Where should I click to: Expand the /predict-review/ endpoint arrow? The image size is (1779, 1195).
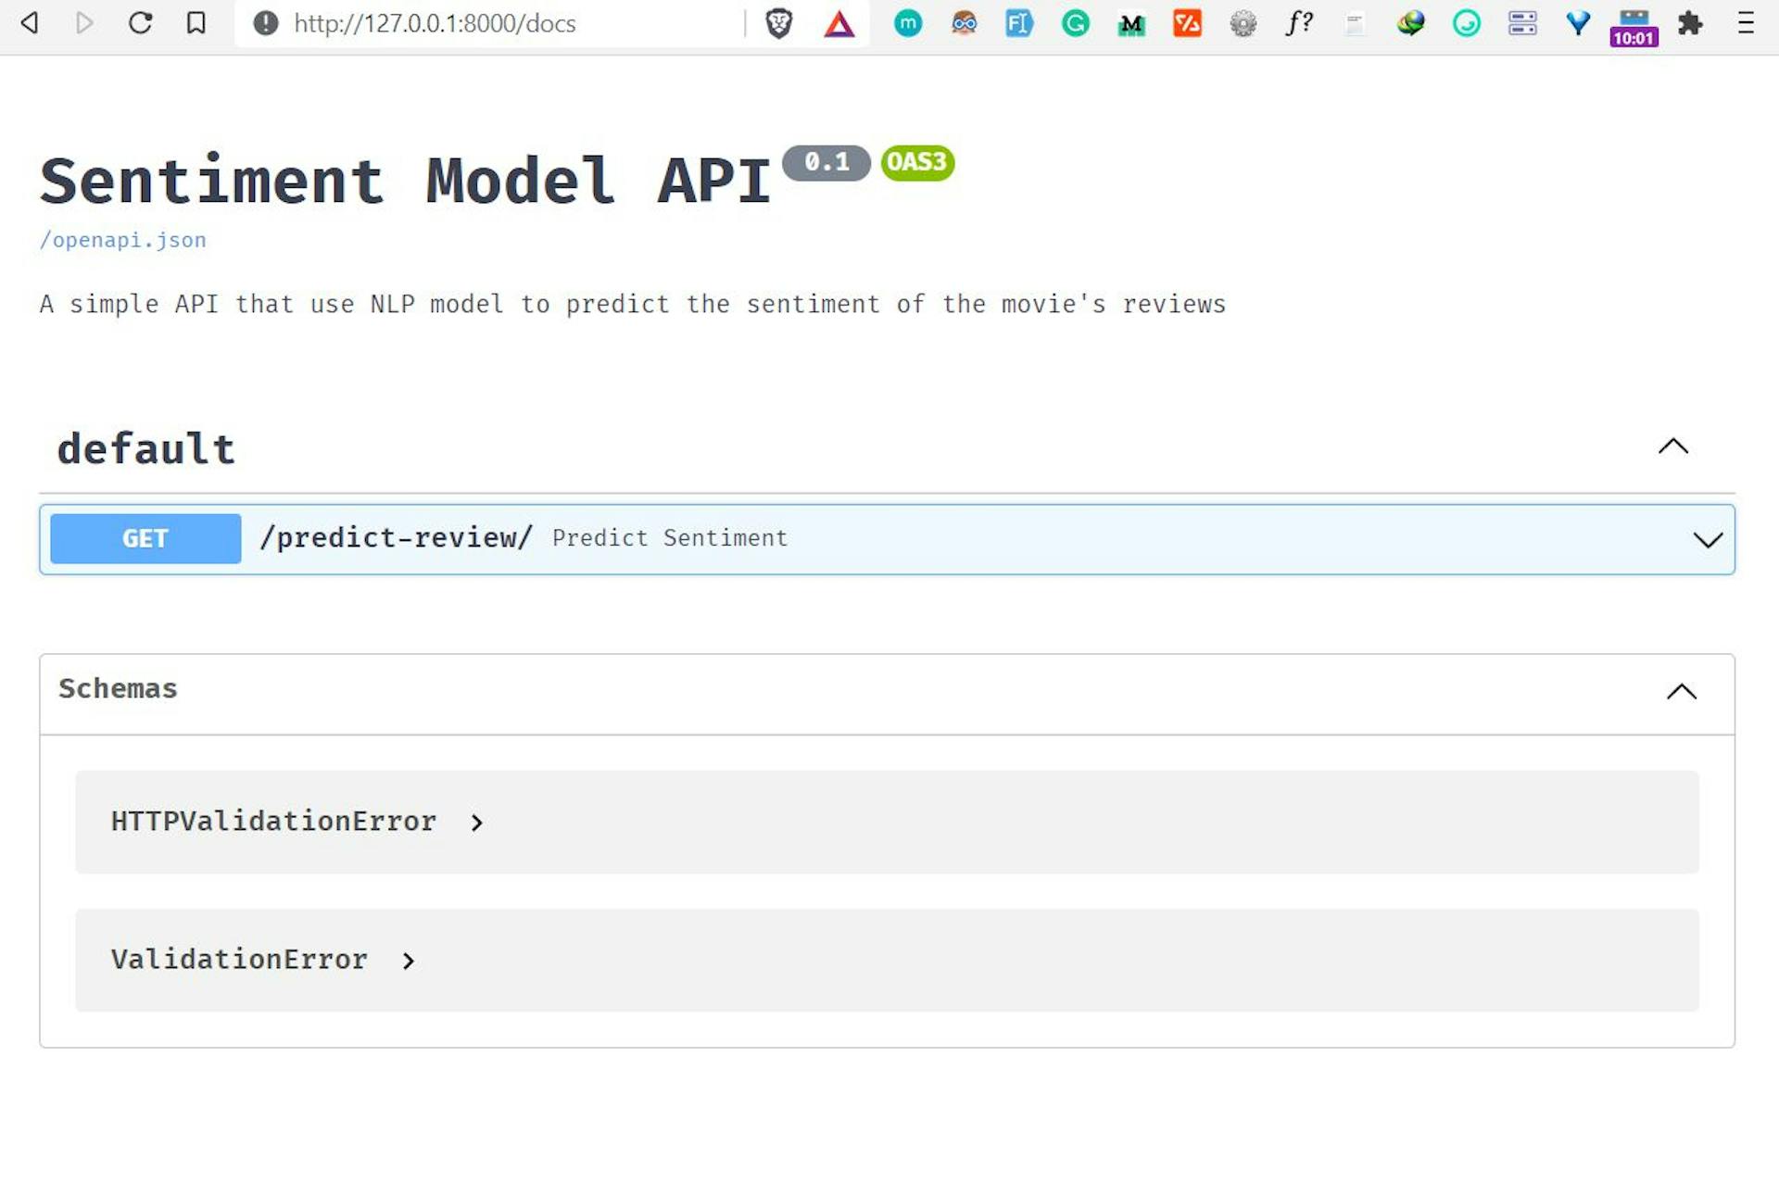1707,539
